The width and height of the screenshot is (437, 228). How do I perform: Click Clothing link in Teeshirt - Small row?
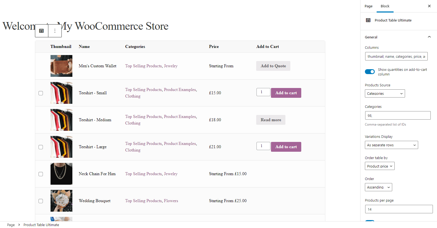tap(133, 96)
